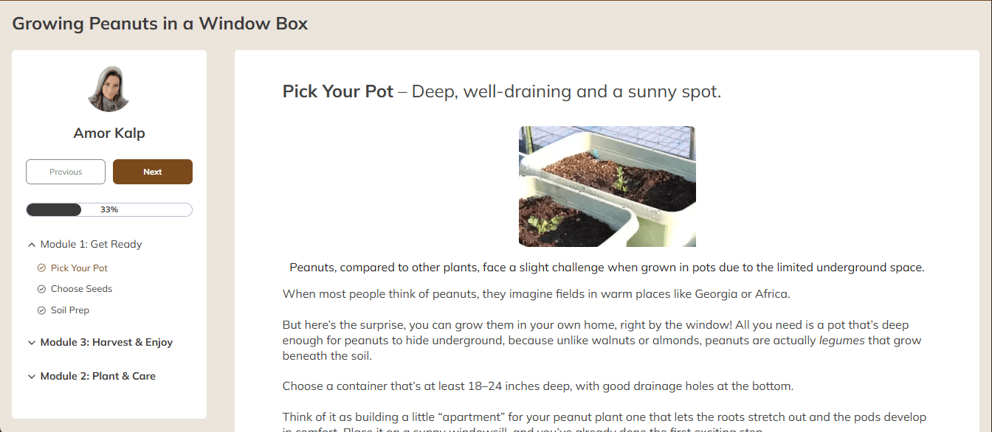Click the check icon beside Pick Your Pot
Screen dimensions: 992x432
pyautogui.click(x=41, y=268)
